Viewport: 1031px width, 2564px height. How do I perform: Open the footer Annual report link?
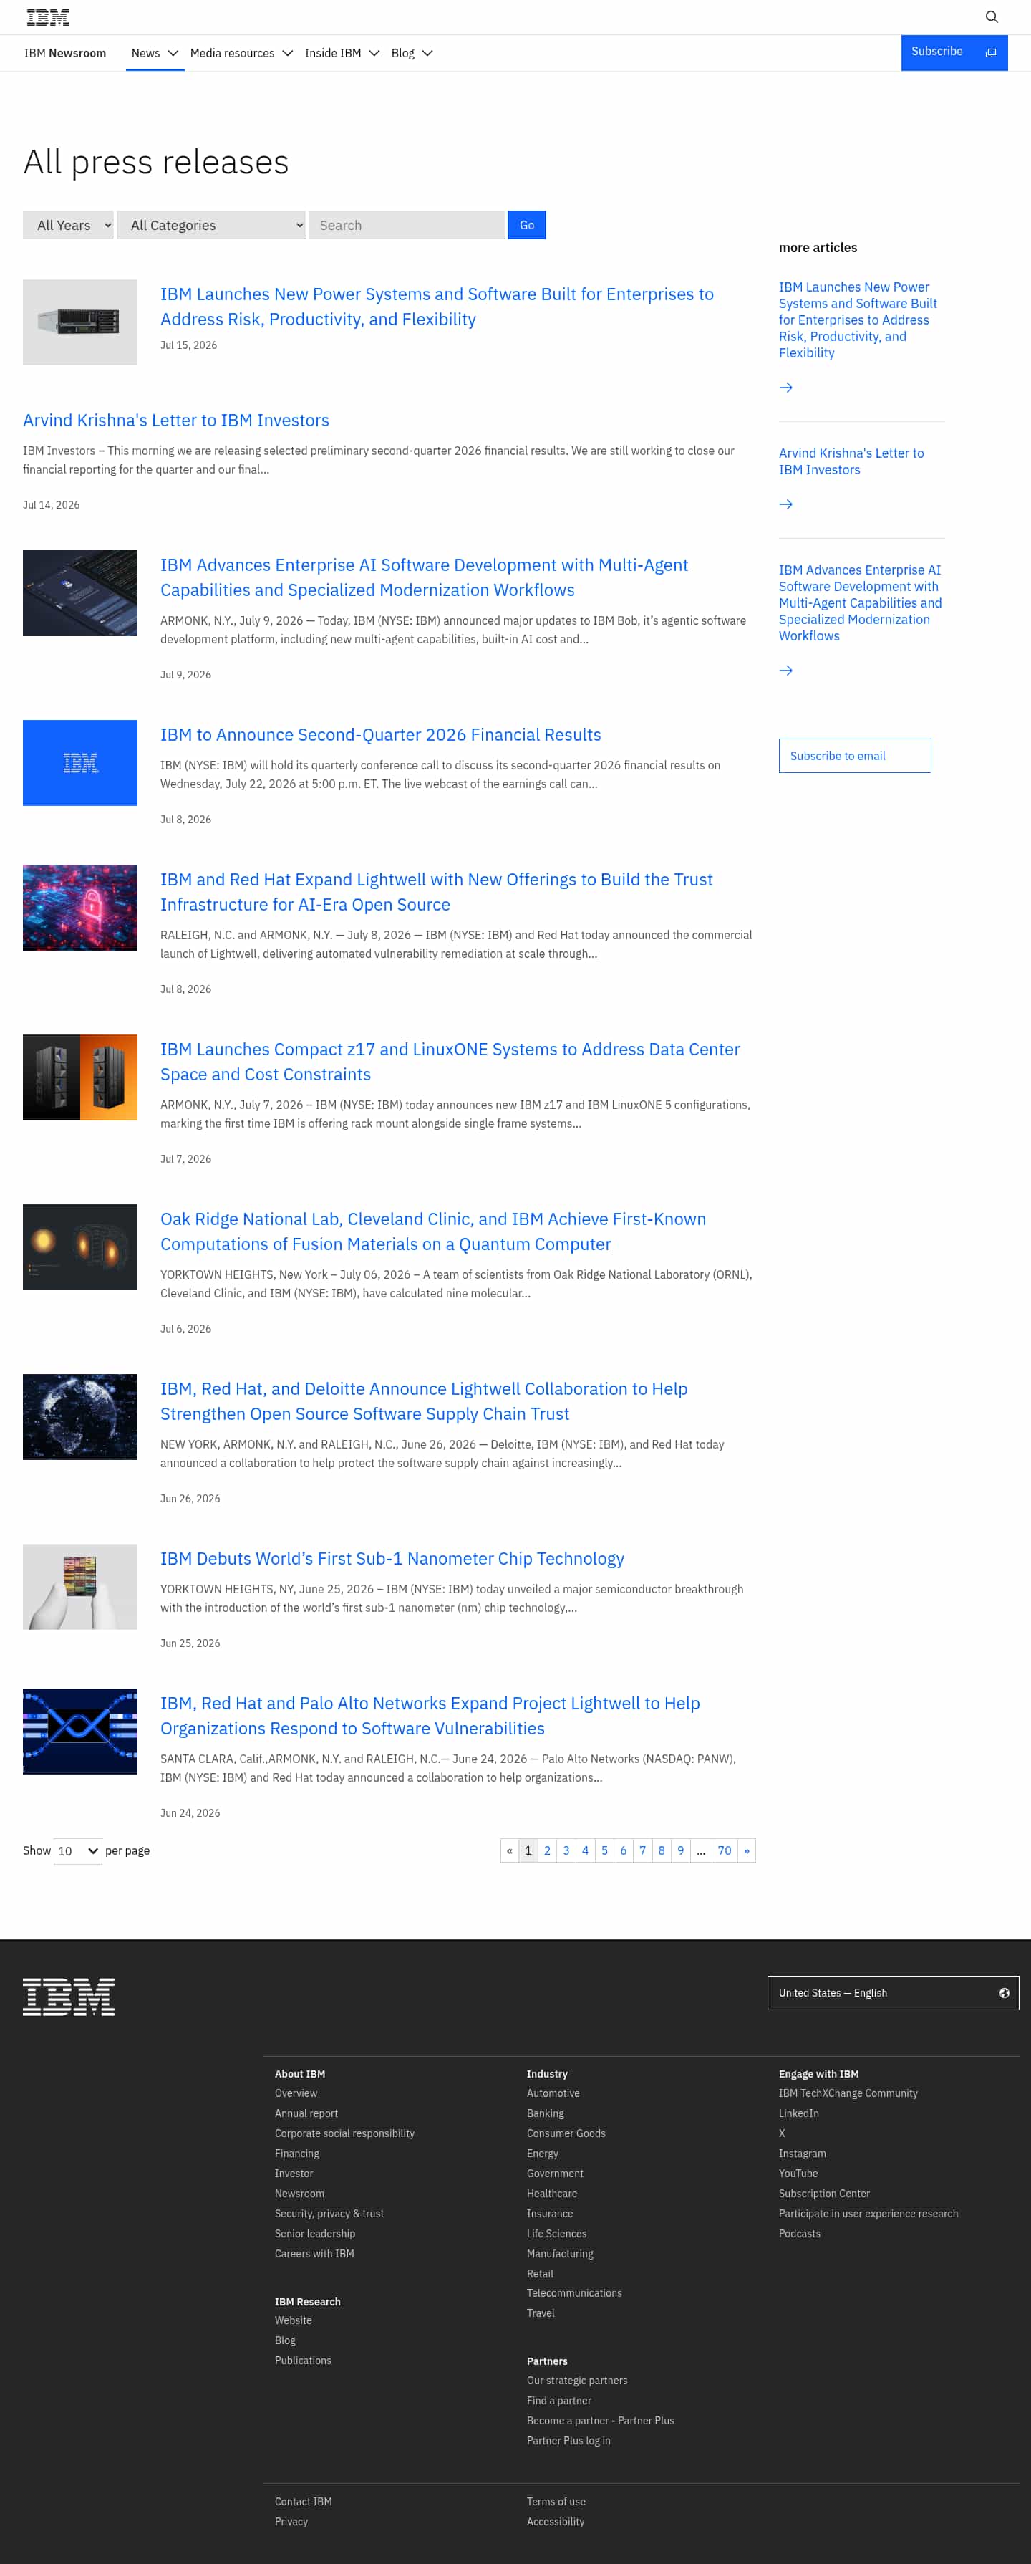pyautogui.click(x=306, y=2113)
